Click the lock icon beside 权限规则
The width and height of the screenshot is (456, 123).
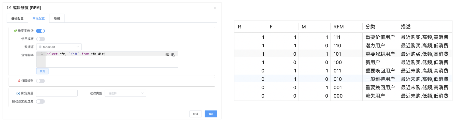tap(19, 81)
